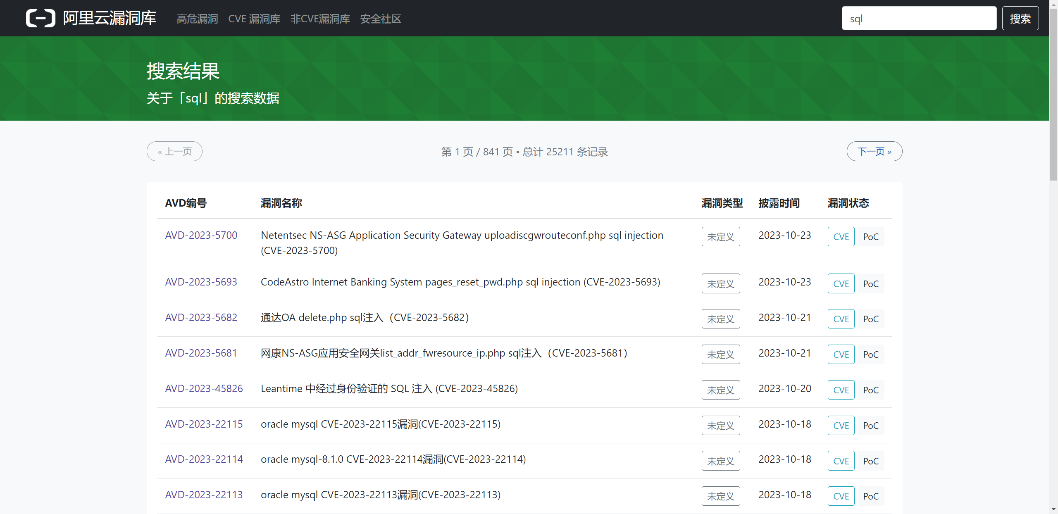Screen dimensions: 1058x514
Task: Click 未定义 type tag in AVD-2023-5682 row
Action: click(x=721, y=319)
